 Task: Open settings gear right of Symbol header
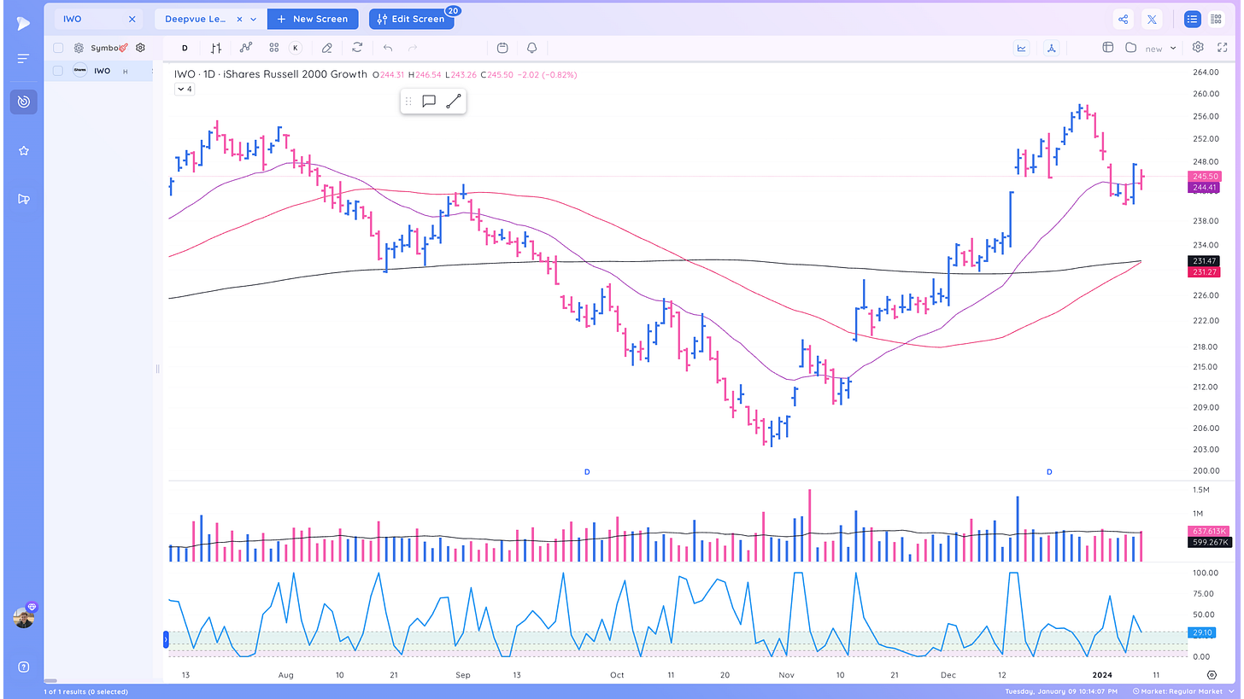tap(141, 49)
